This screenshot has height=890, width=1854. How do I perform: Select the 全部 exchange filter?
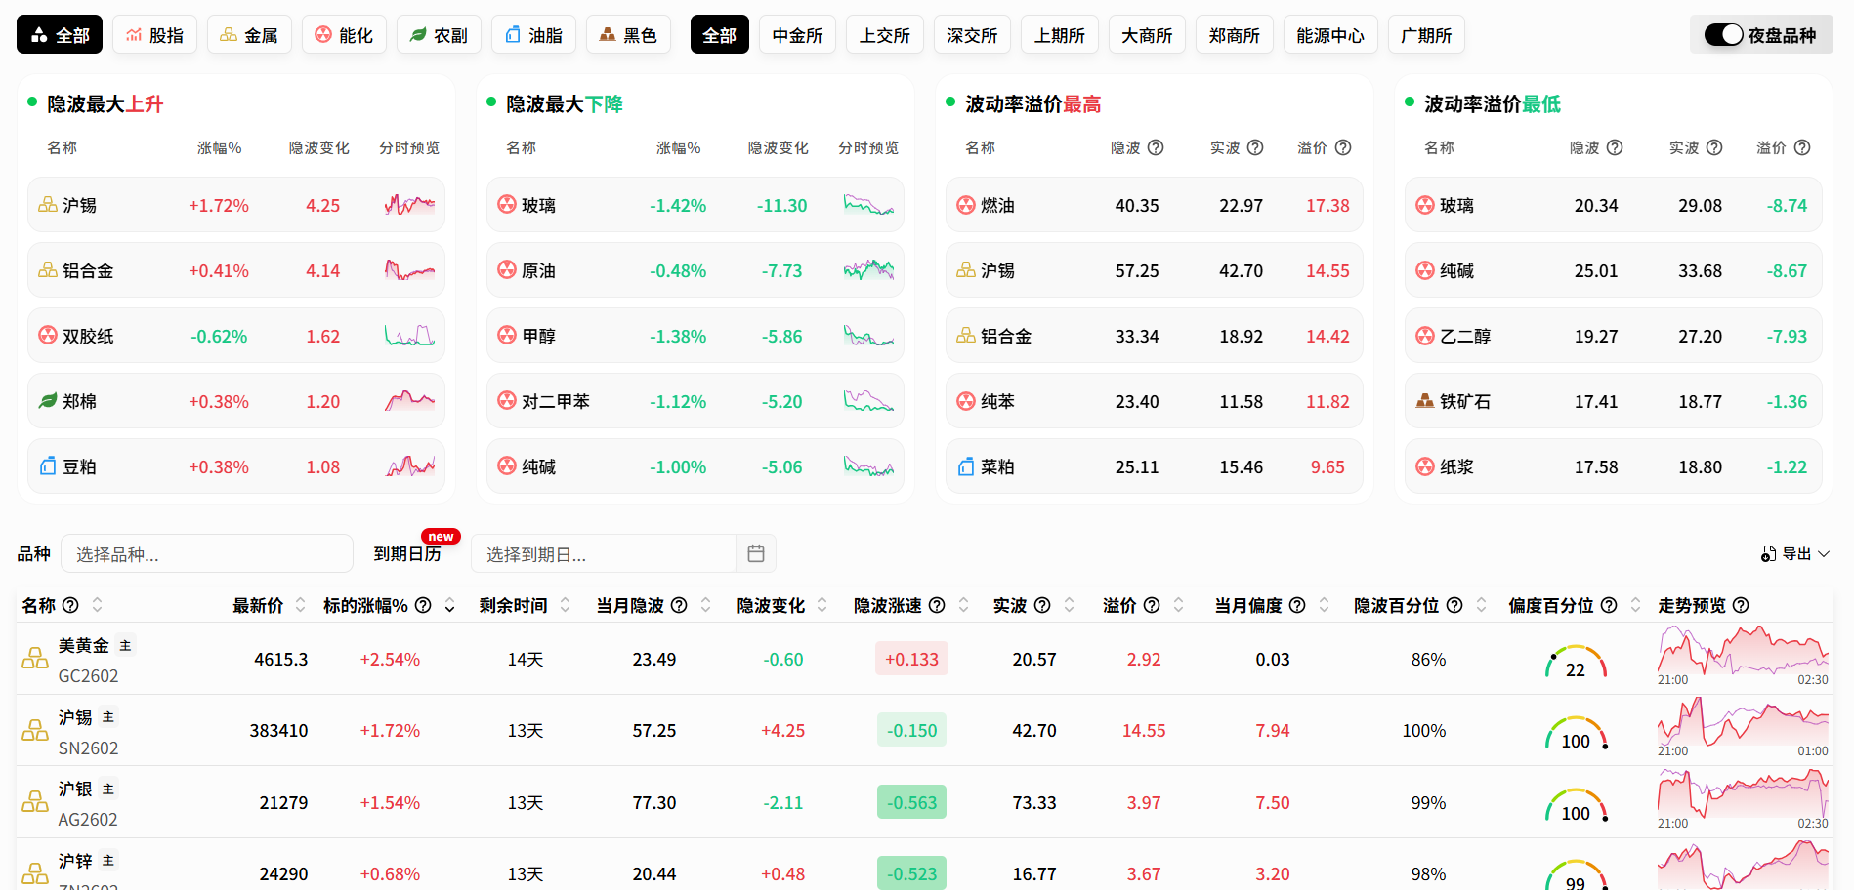pyautogui.click(x=720, y=35)
